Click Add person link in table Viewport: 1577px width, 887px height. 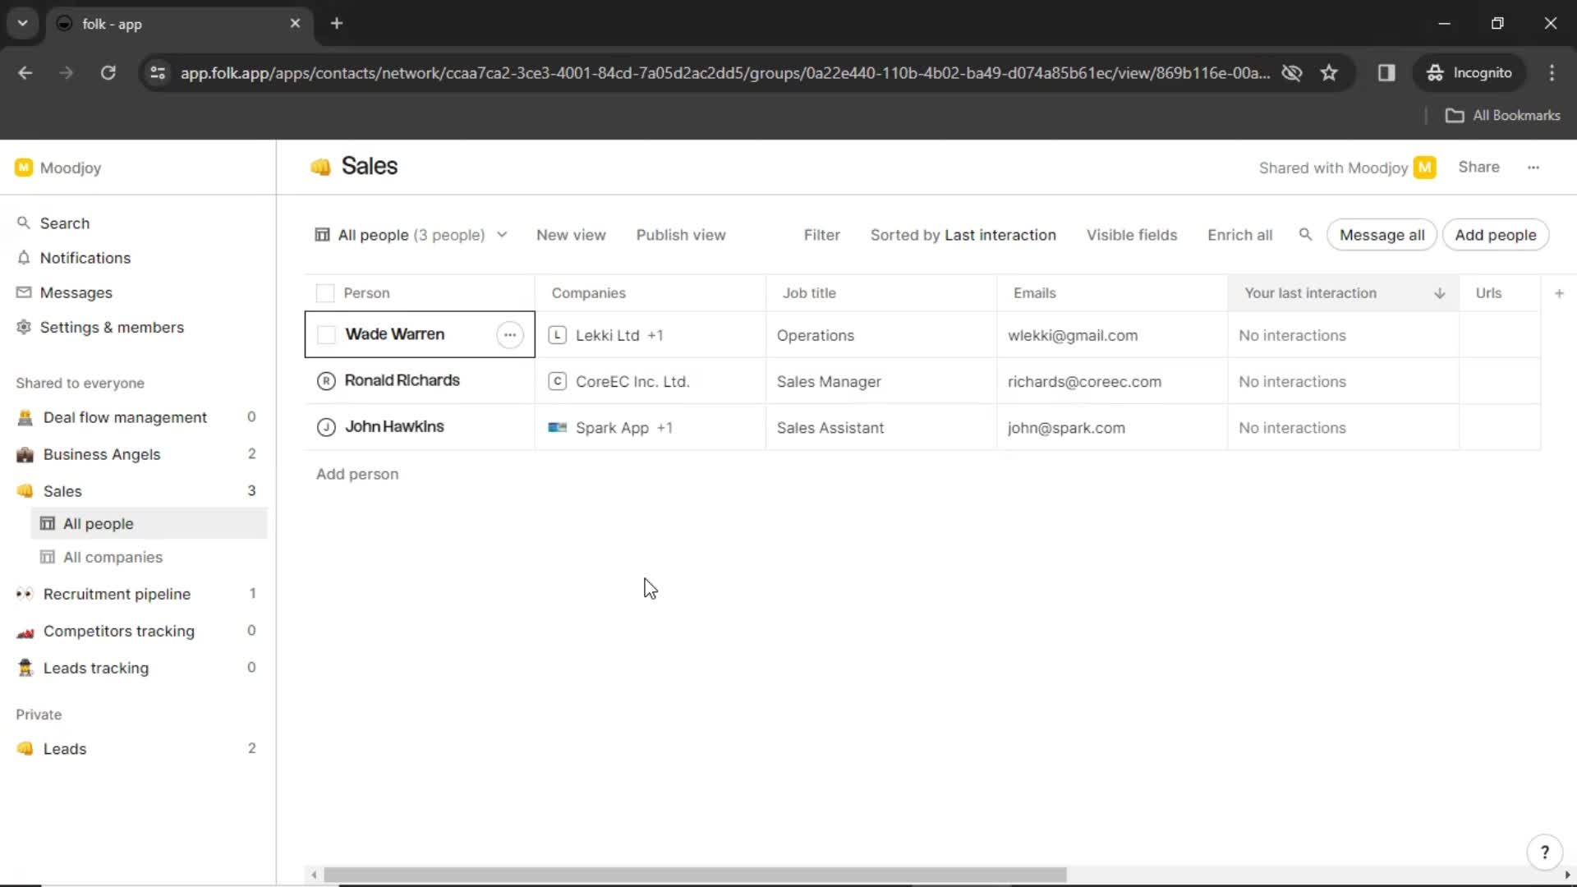coord(357,475)
